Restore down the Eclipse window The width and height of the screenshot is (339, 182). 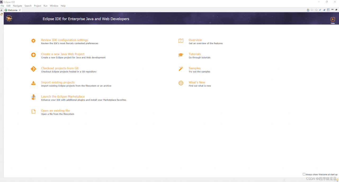pyautogui.click(x=327, y=2)
